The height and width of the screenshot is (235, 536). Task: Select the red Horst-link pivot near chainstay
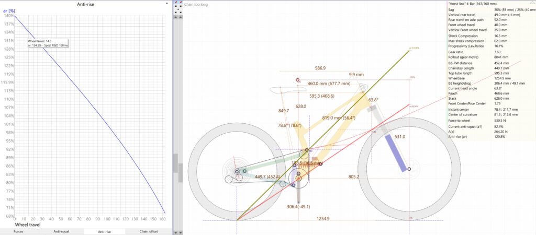321,164
